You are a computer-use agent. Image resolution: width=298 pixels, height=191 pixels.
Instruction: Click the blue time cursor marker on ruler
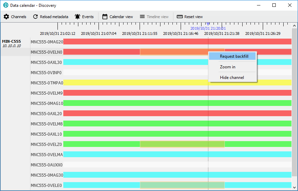208,24
